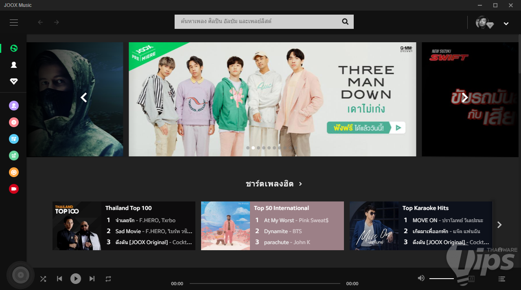Open the play queue list icon
The image size is (521, 290).
point(502,279)
